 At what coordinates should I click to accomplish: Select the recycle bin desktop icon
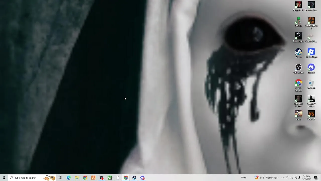(311, 84)
